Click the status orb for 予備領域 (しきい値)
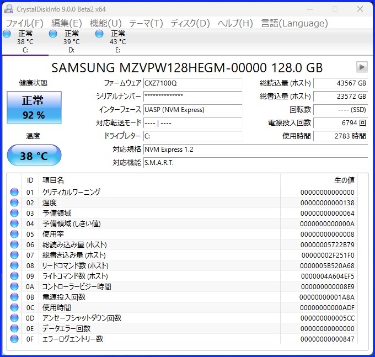This screenshot has width=375, height=357. click(14, 223)
